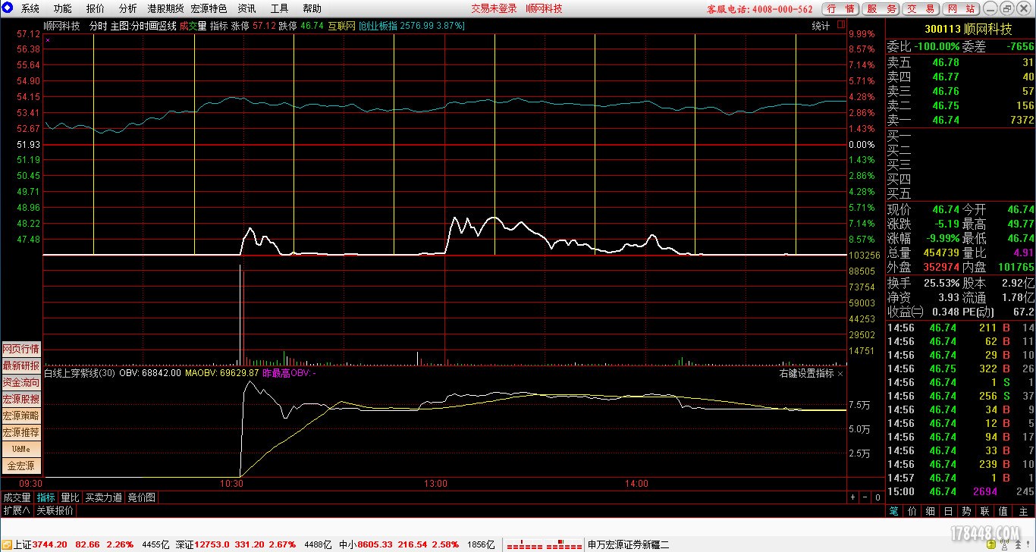Click the U&Me sidebar button
Screen dimensions: 1036x552
point(21,449)
